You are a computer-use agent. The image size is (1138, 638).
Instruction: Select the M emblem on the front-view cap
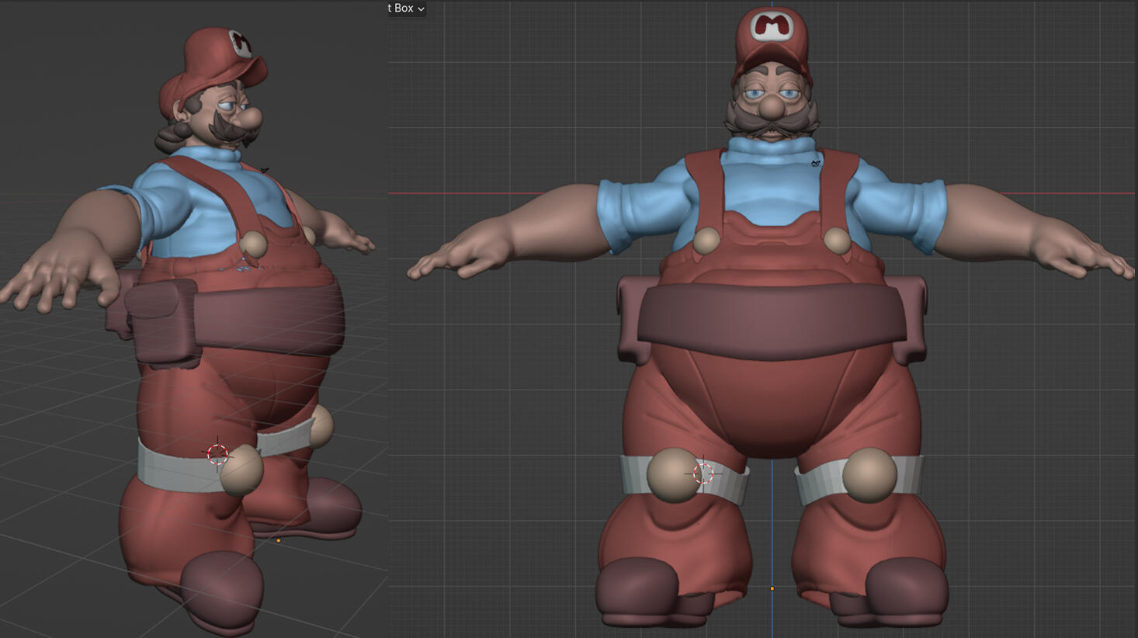pyautogui.click(x=772, y=26)
